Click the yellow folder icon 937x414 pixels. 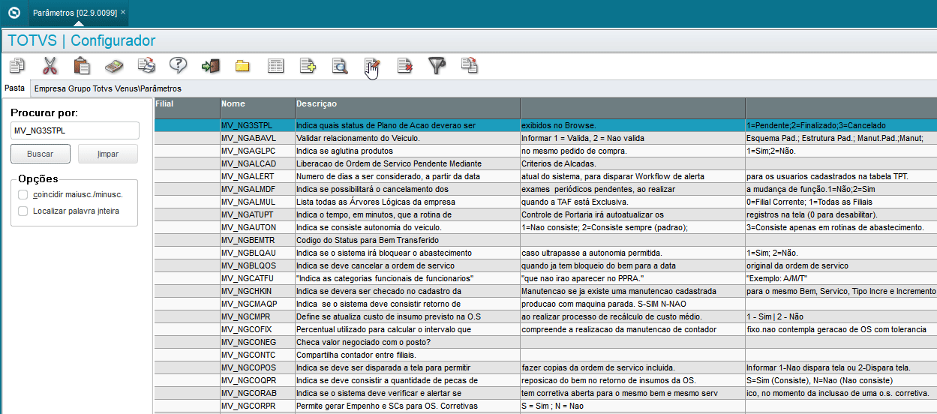[242, 65]
